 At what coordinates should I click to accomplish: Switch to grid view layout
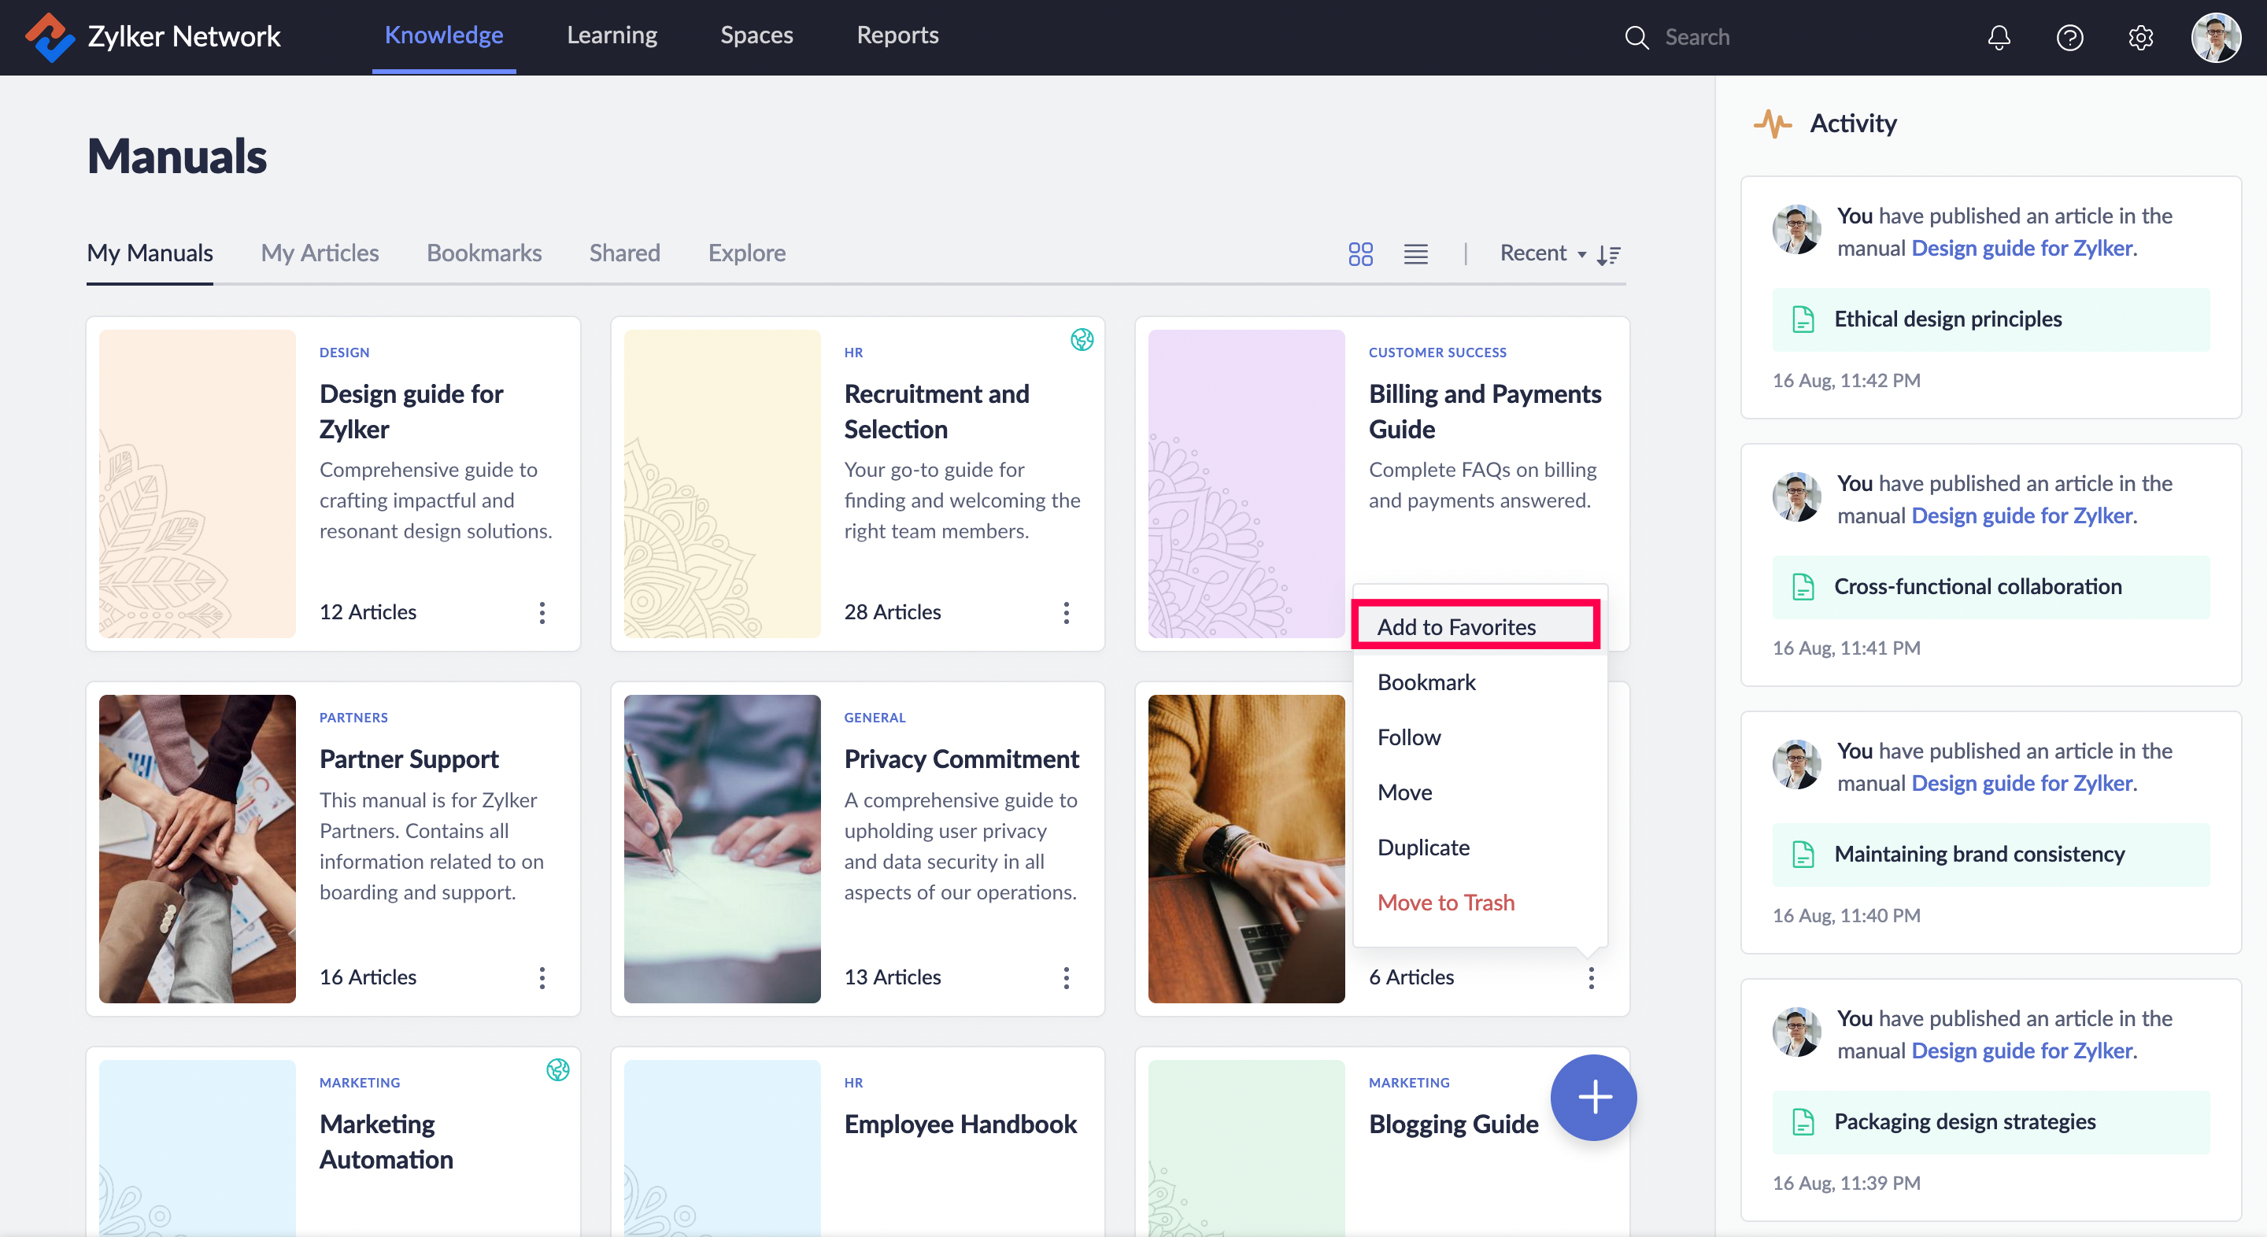[x=1360, y=254]
